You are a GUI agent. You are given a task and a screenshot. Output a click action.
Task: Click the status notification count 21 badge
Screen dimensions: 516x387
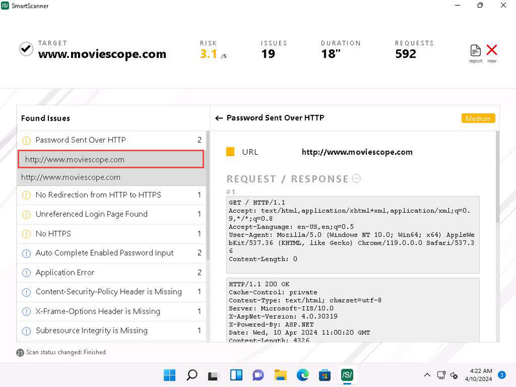pos(20,353)
